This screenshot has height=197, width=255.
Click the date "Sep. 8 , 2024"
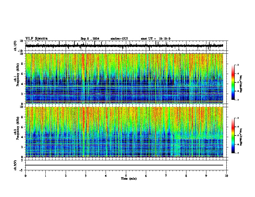pos(90,39)
